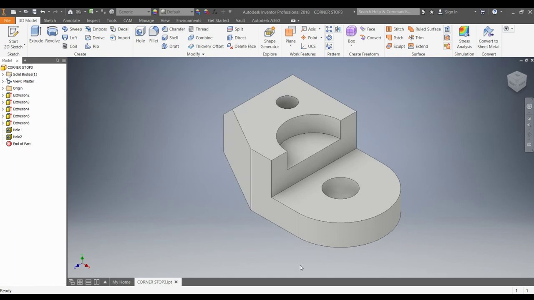Click Start 2D Sketch
The image size is (534, 300).
(13, 37)
